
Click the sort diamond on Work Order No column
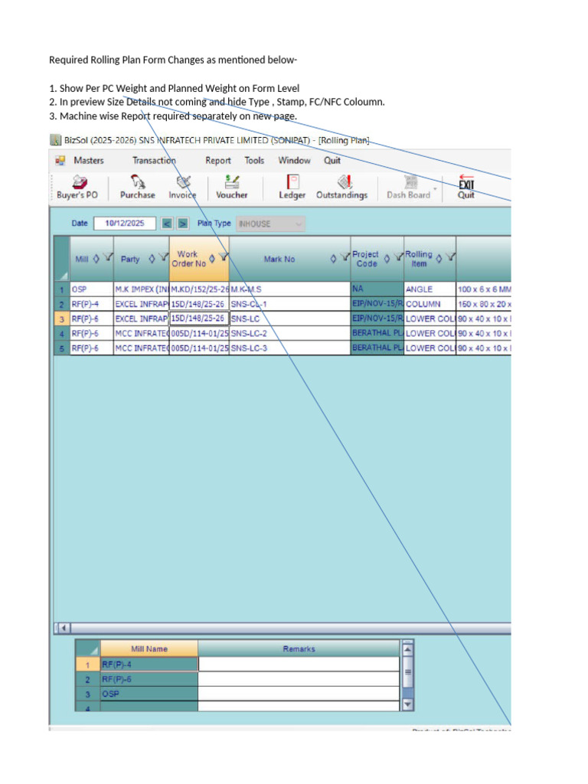point(212,259)
